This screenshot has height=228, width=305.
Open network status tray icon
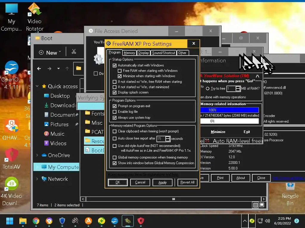[260, 221]
